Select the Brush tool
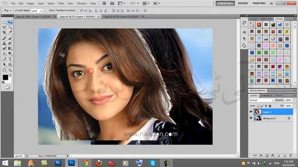Viewport: 298px width, 167px height. coord(10,39)
